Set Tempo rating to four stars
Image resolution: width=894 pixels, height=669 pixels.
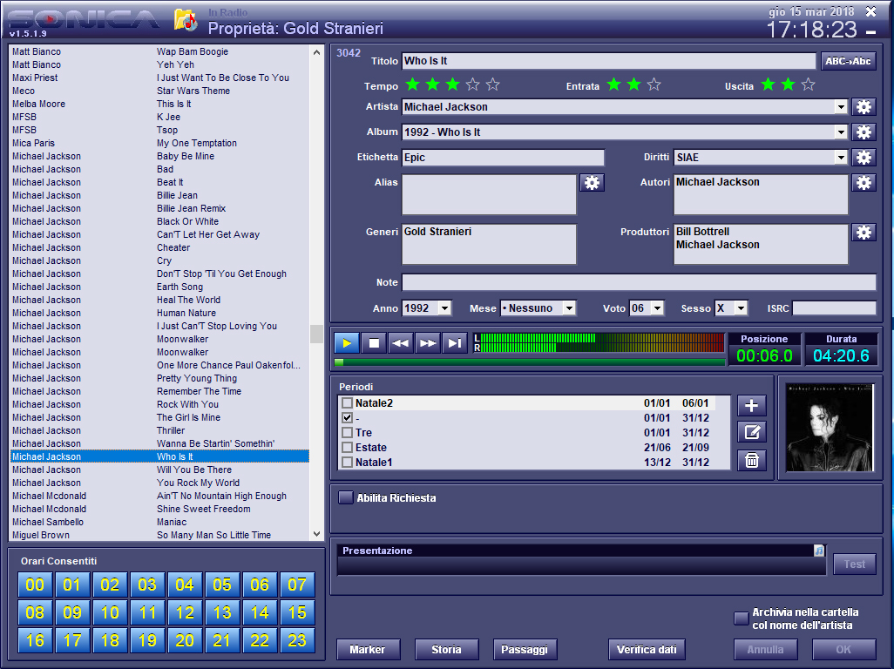[x=472, y=84]
